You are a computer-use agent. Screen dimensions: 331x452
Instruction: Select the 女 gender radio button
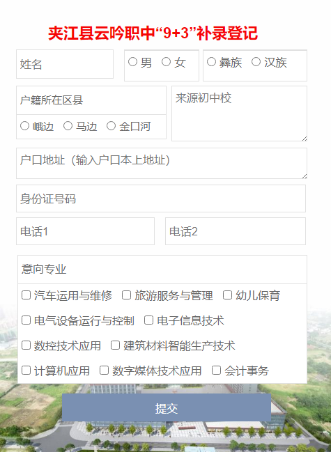click(x=166, y=62)
